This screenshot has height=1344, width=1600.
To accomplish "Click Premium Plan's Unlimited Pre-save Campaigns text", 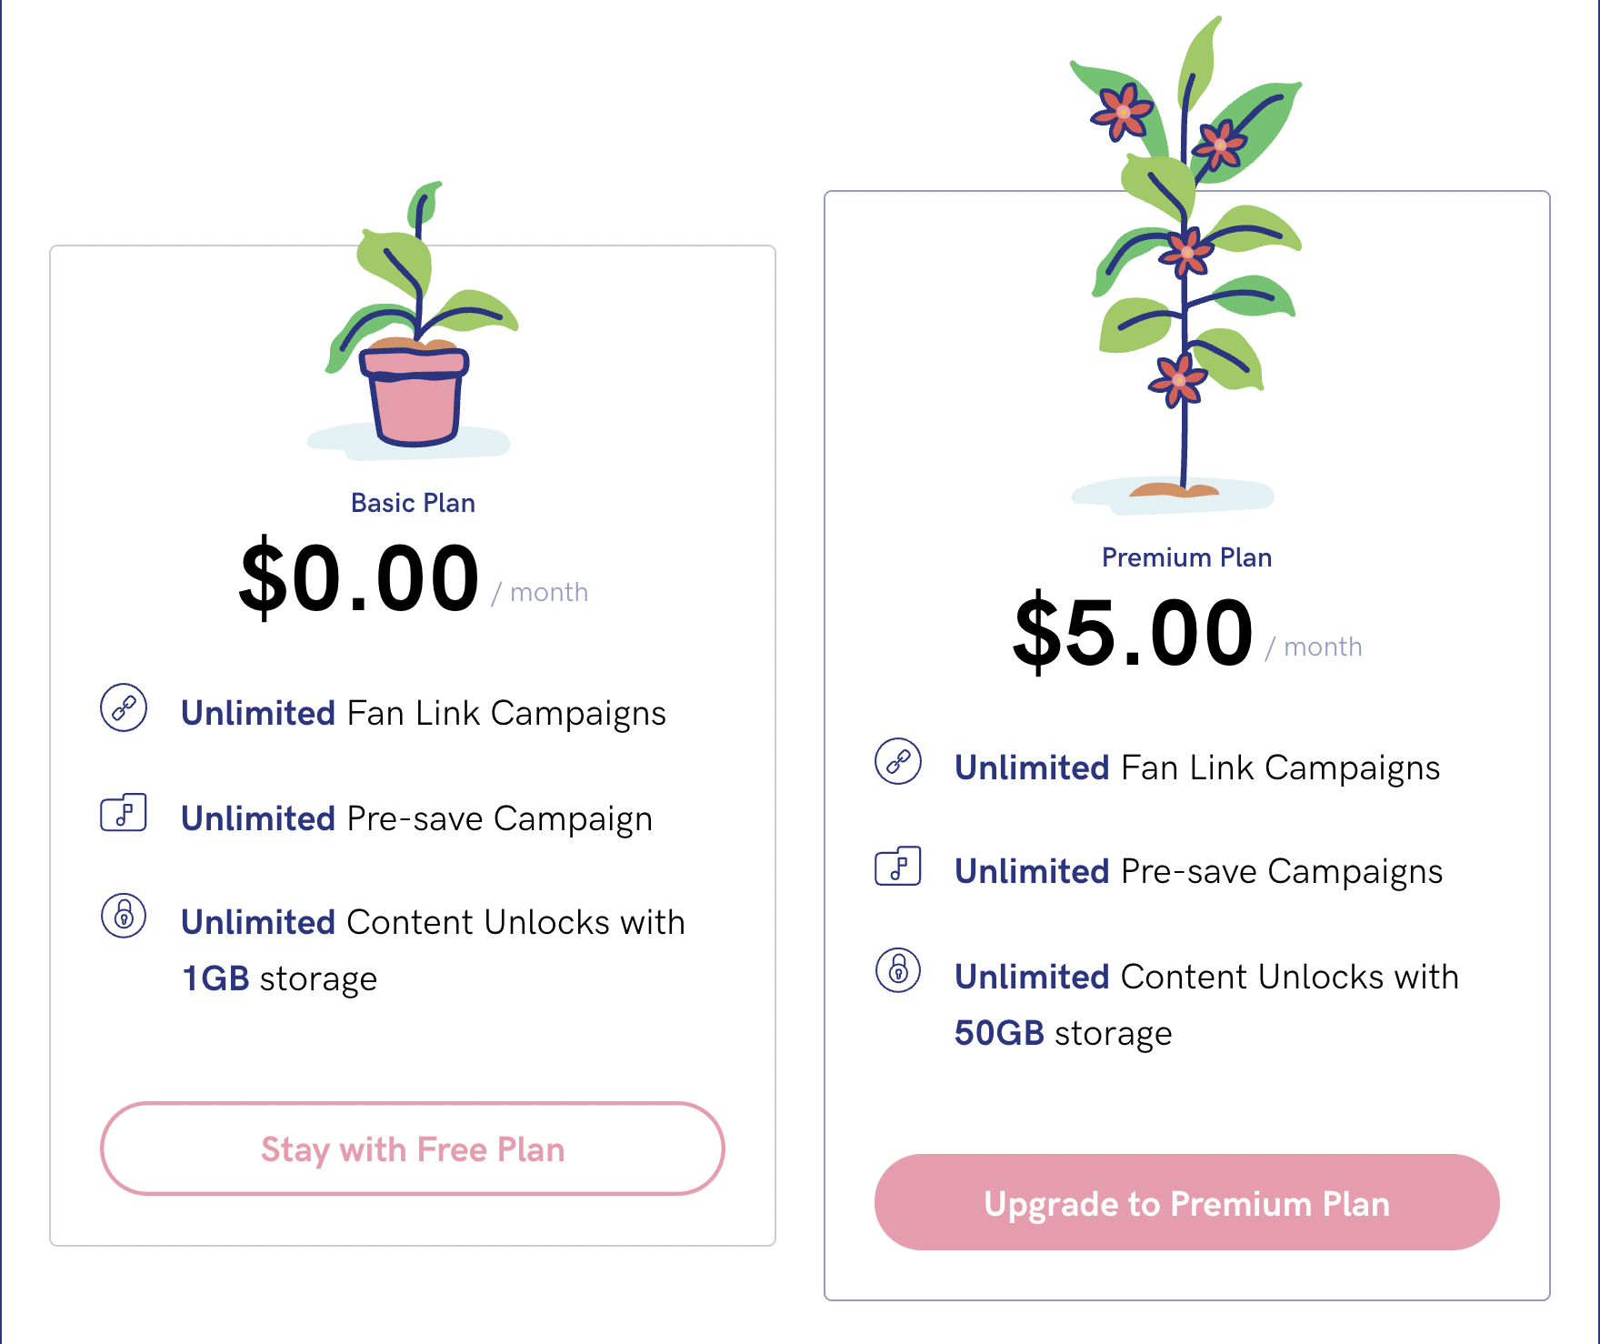I will pyautogui.click(x=1198, y=872).
